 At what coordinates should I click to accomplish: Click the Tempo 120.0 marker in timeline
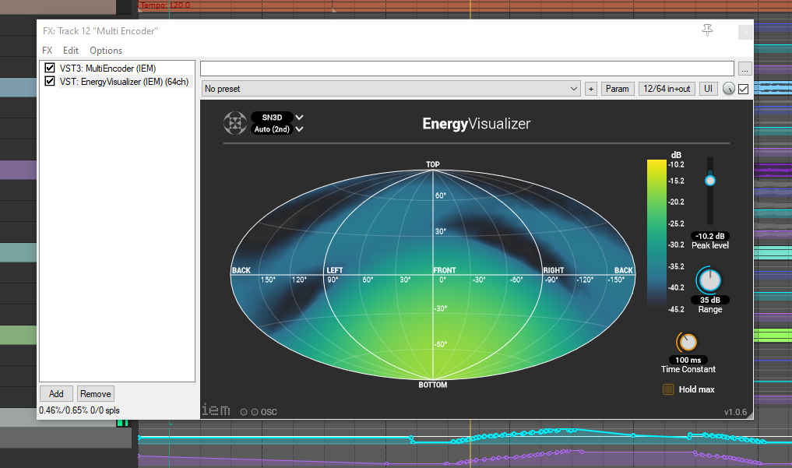pyautogui.click(x=164, y=5)
